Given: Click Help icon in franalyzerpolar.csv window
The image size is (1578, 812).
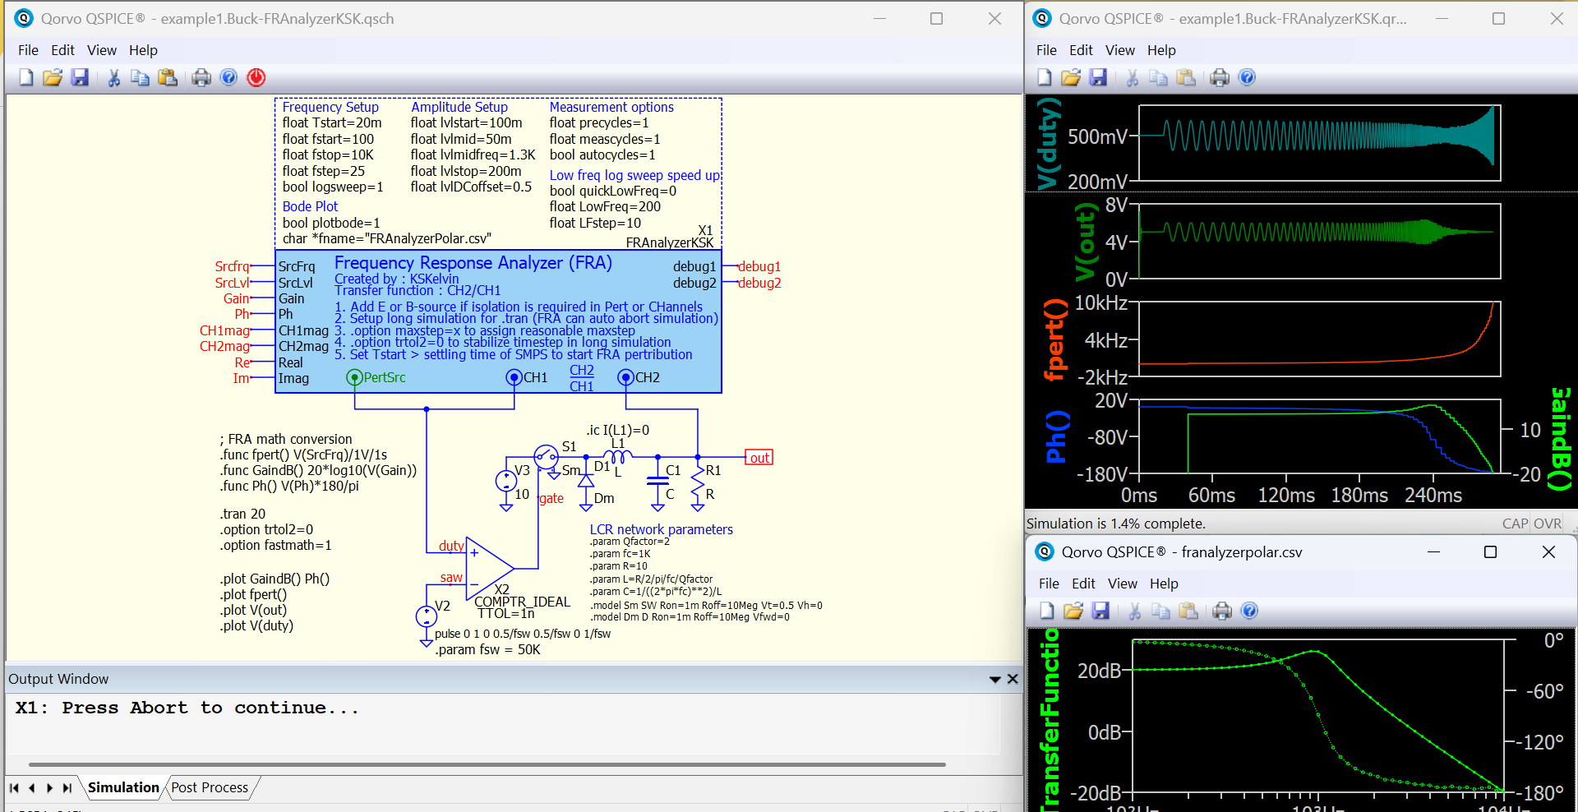Looking at the screenshot, I should [1250, 611].
